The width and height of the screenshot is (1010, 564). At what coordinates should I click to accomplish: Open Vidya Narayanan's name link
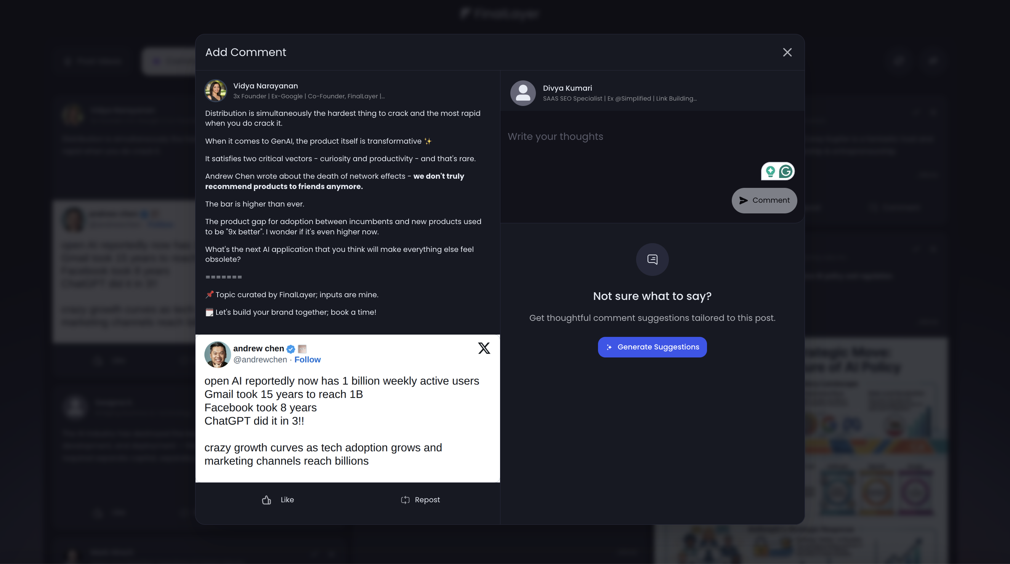(x=265, y=86)
